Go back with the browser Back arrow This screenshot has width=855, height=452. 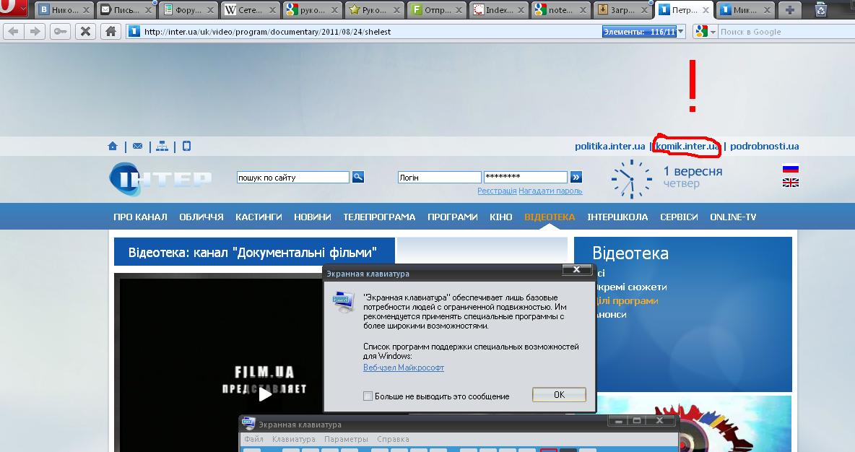click(14, 32)
